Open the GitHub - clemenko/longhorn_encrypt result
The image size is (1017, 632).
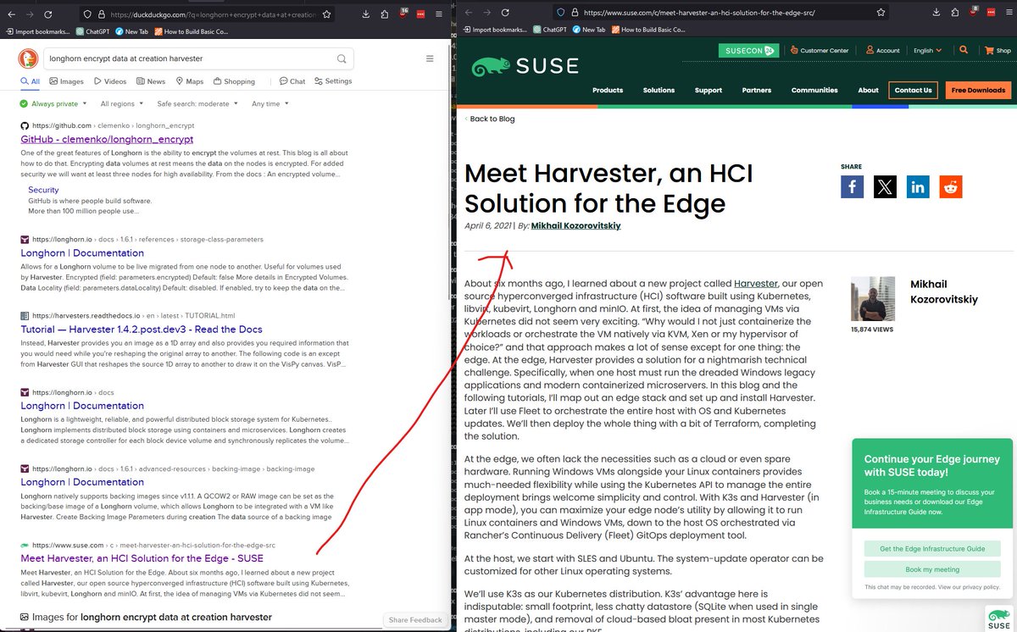(108, 139)
